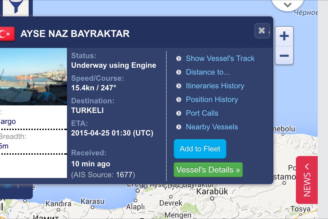The height and width of the screenshot is (219, 328).
Task: Toggle the eye visibility icon below popup
Action: (7, 186)
